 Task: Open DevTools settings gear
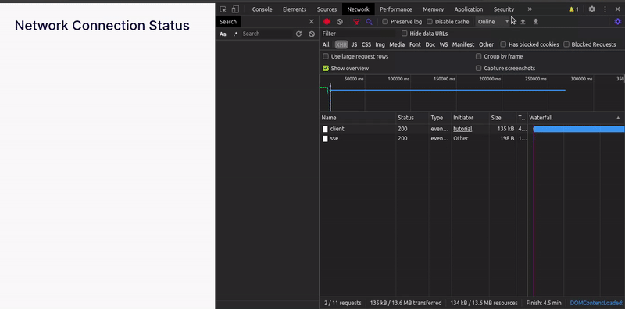[592, 9]
